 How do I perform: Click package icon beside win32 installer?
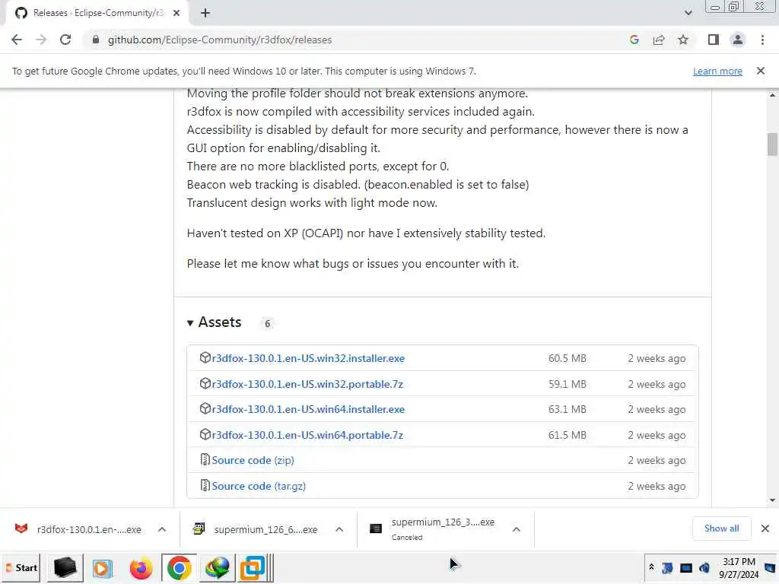click(205, 357)
